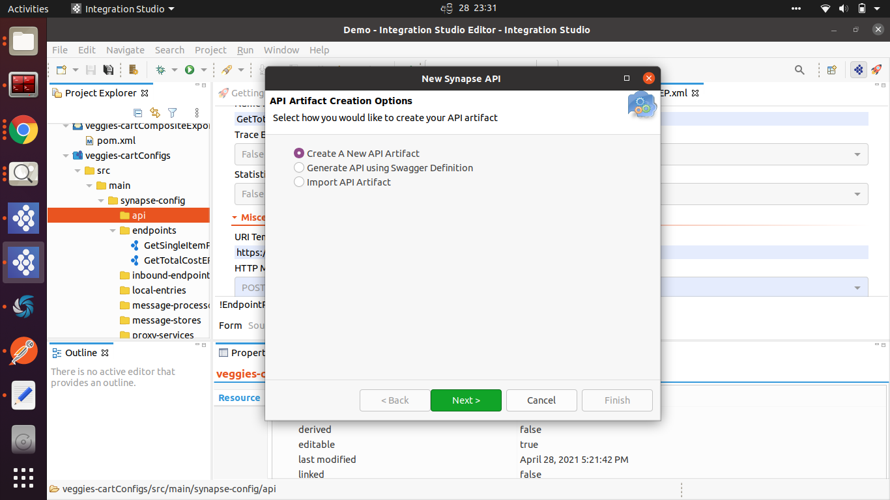890x500 pixels.
Task: Open the Integration Studio app menu
Action: pyautogui.click(x=122, y=8)
